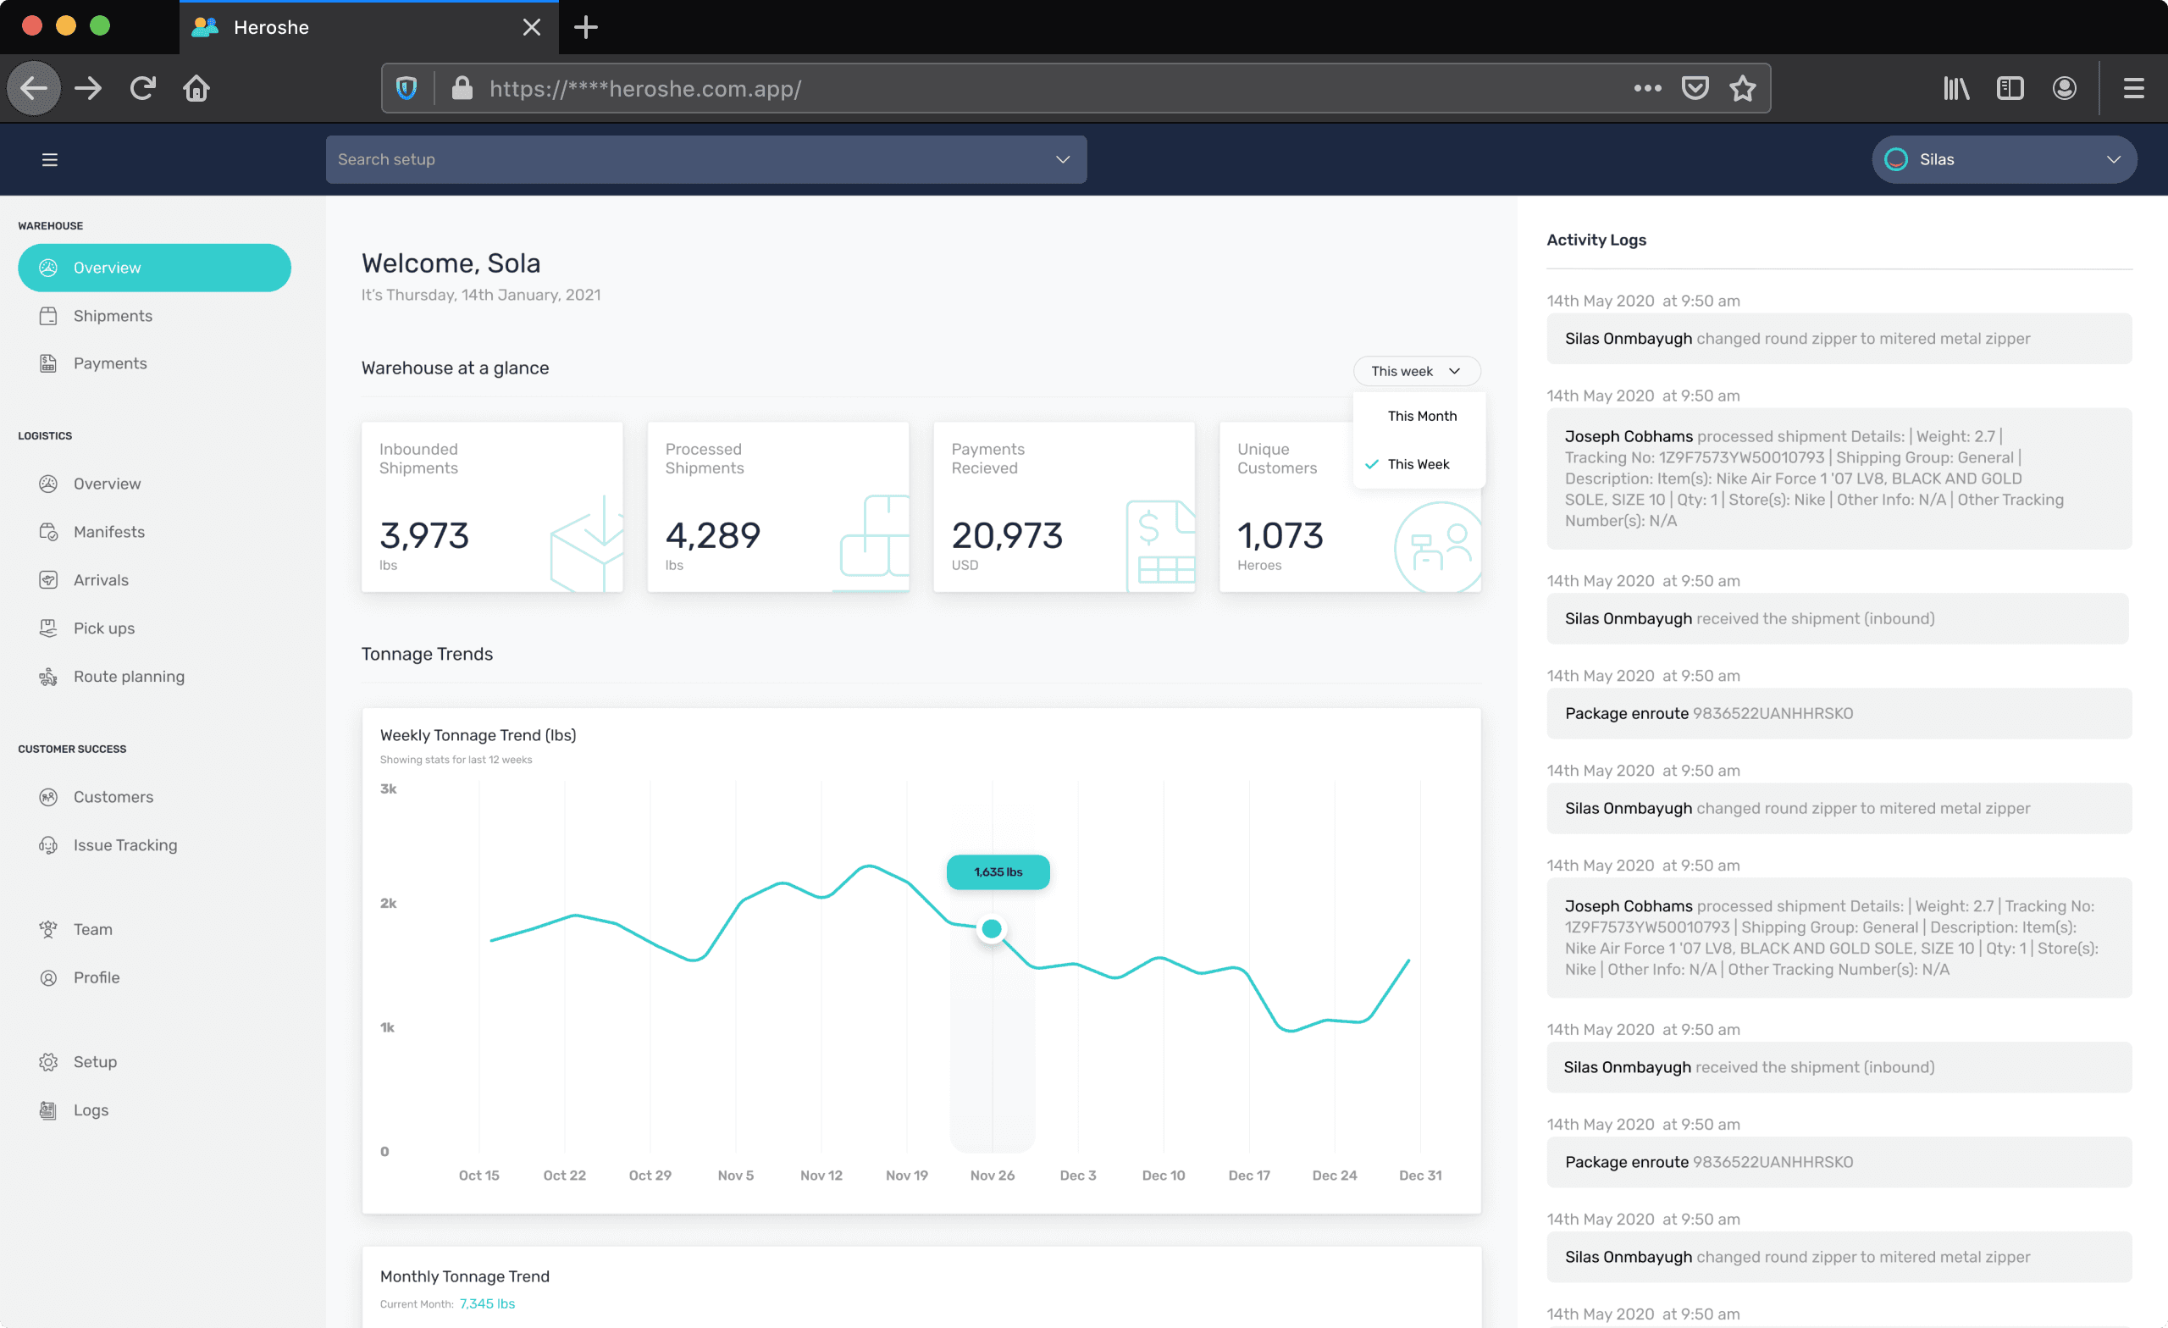Open Issue Tracking headset icon
Viewport: 2168px width, 1328px height.
pos(48,845)
